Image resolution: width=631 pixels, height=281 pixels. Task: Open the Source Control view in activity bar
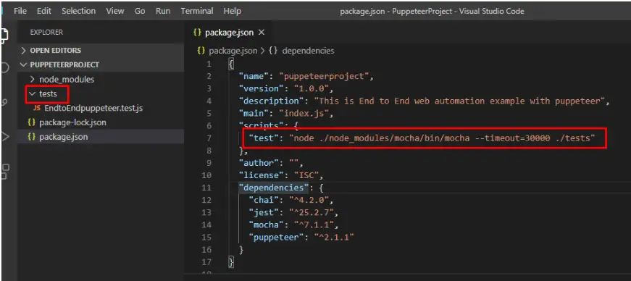[x=4, y=102]
